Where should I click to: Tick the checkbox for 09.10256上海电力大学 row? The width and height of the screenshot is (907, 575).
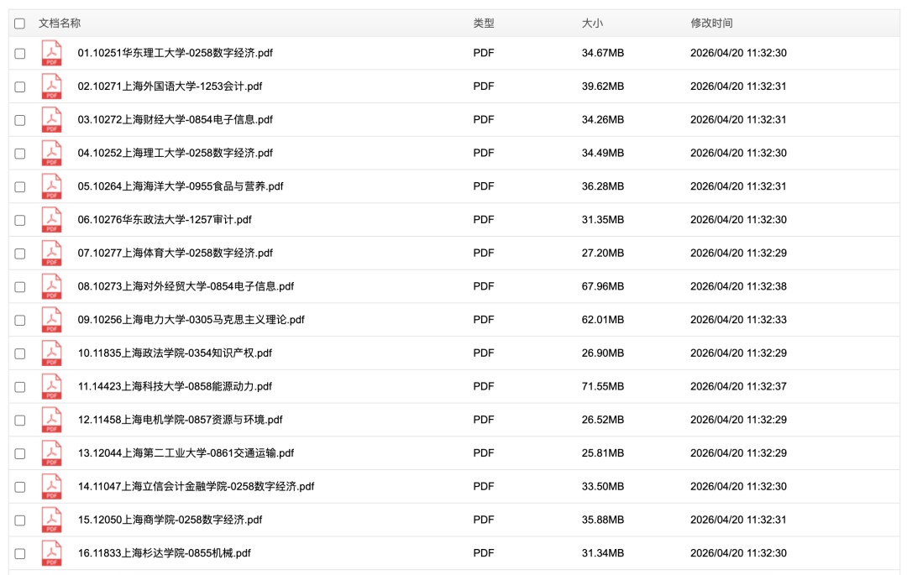pos(20,320)
